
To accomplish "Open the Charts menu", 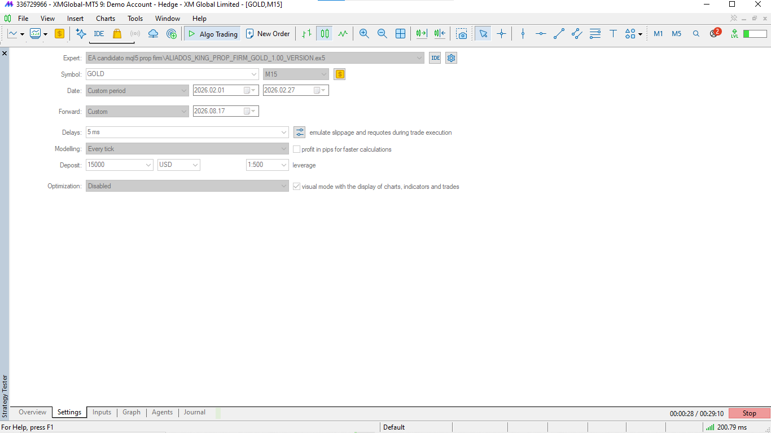I will click(106, 19).
